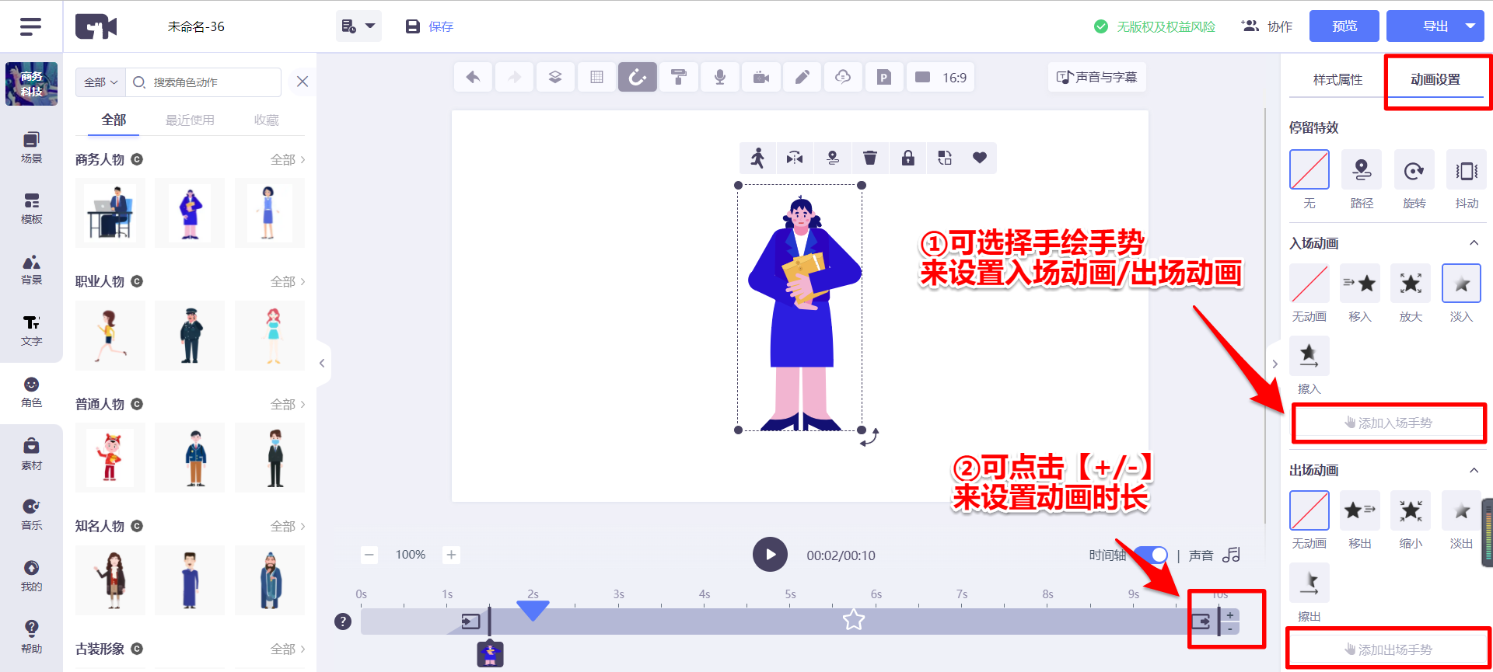Collapse the left character panel
1493x672 pixels.
323,363
